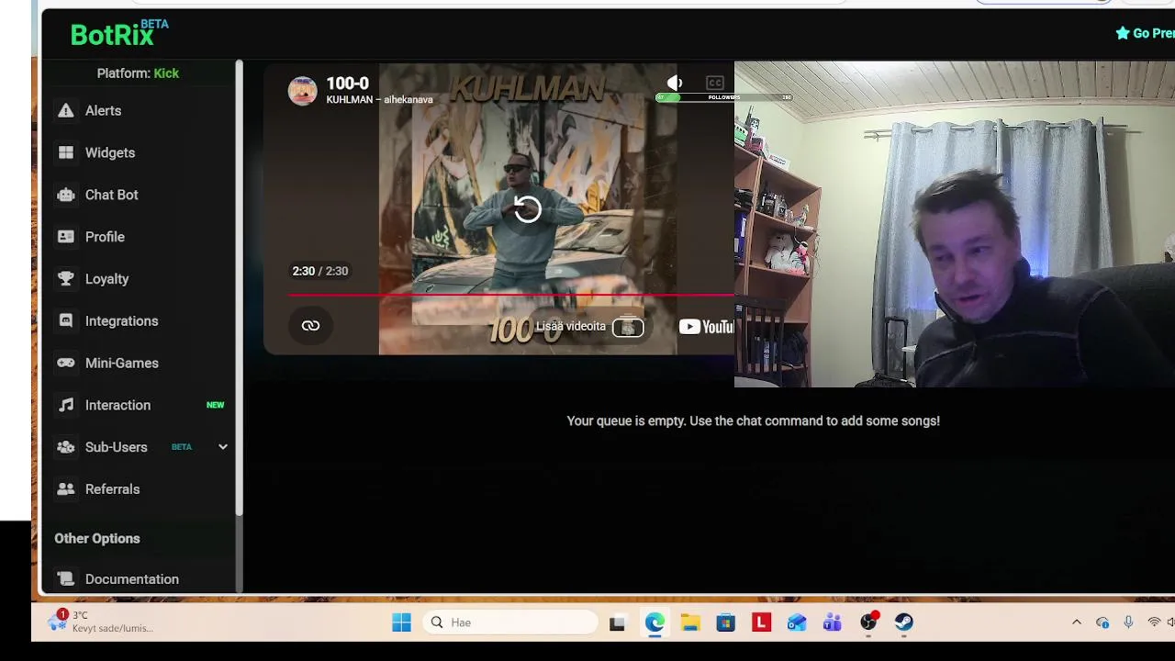1175x661 pixels.
Task: Click the taskbar search field Hae
Action: click(x=511, y=622)
